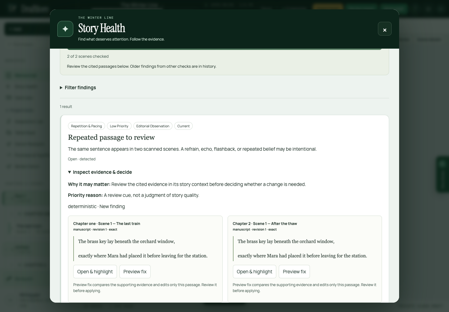Click the Low Priority tag
This screenshot has height=312, width=449.
[119, 126]
